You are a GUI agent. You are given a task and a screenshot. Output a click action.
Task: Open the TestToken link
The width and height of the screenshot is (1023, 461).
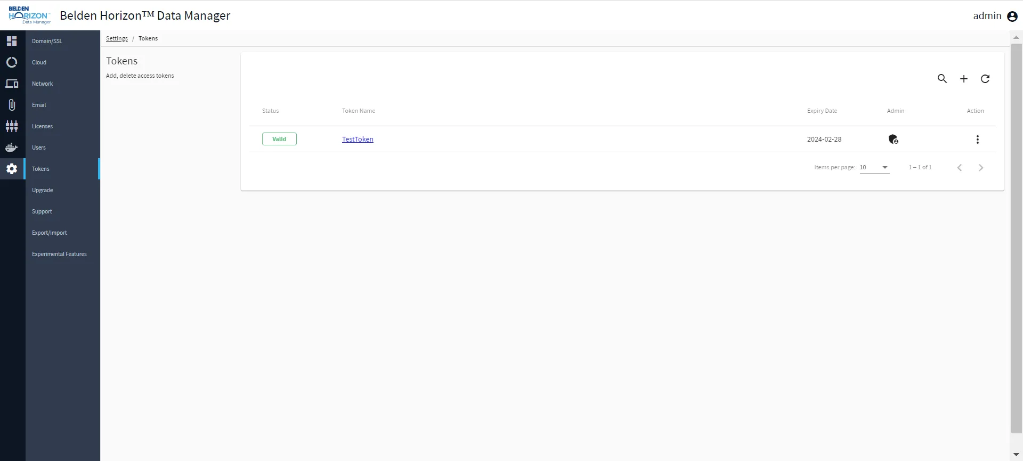point(358,139)
